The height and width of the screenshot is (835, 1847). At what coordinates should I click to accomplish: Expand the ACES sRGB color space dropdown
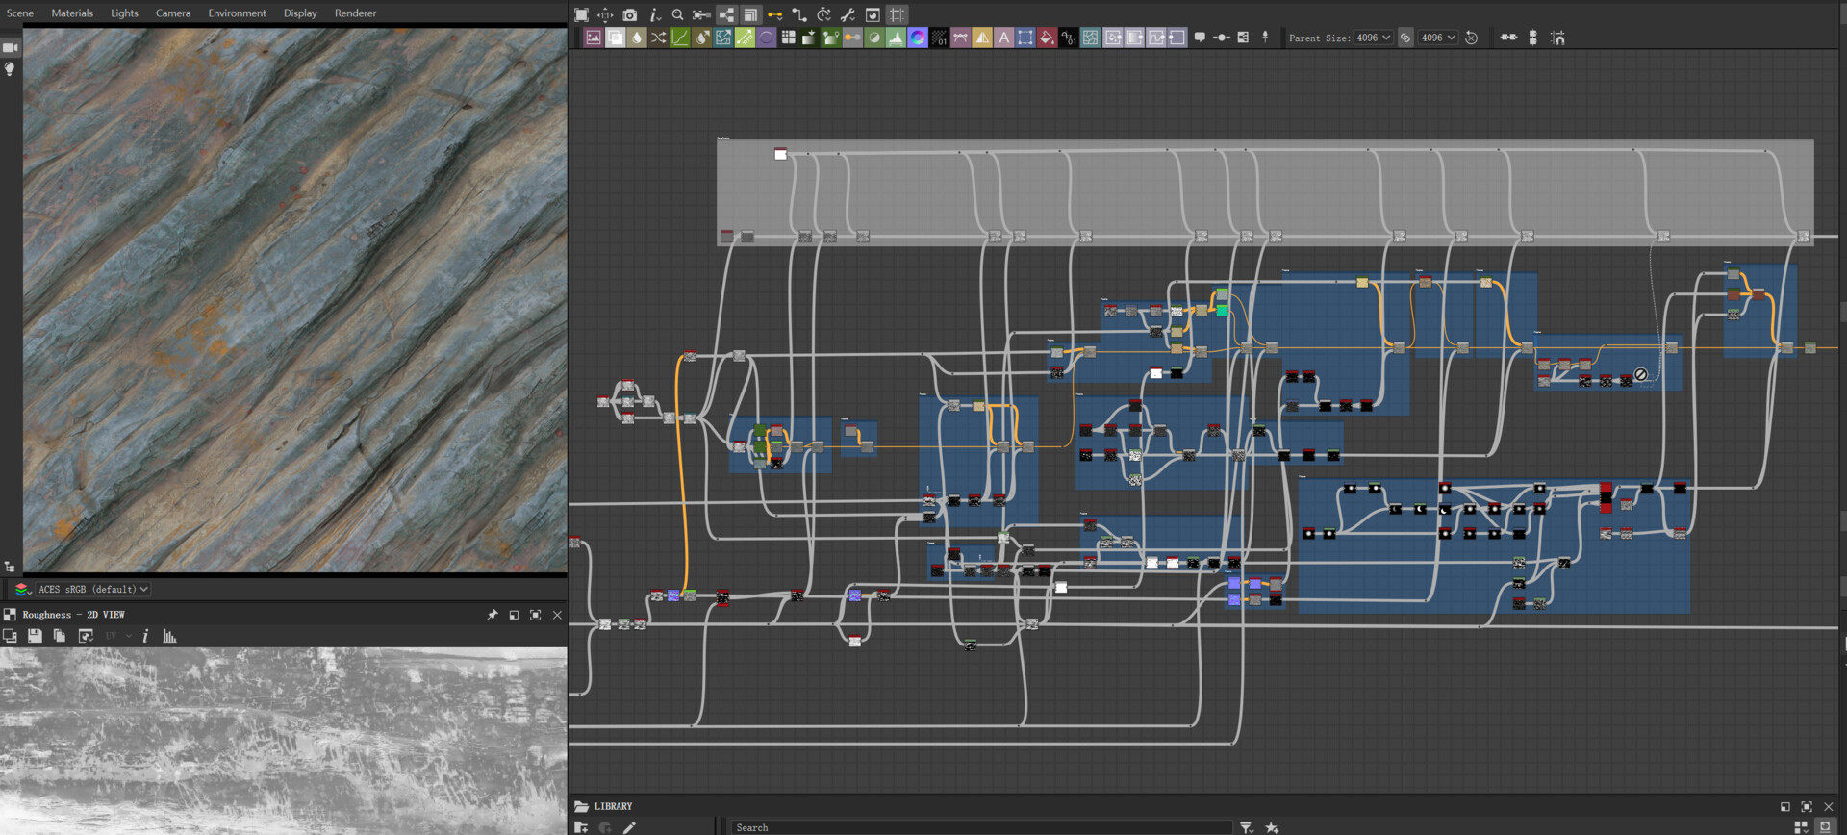point(93,589)
